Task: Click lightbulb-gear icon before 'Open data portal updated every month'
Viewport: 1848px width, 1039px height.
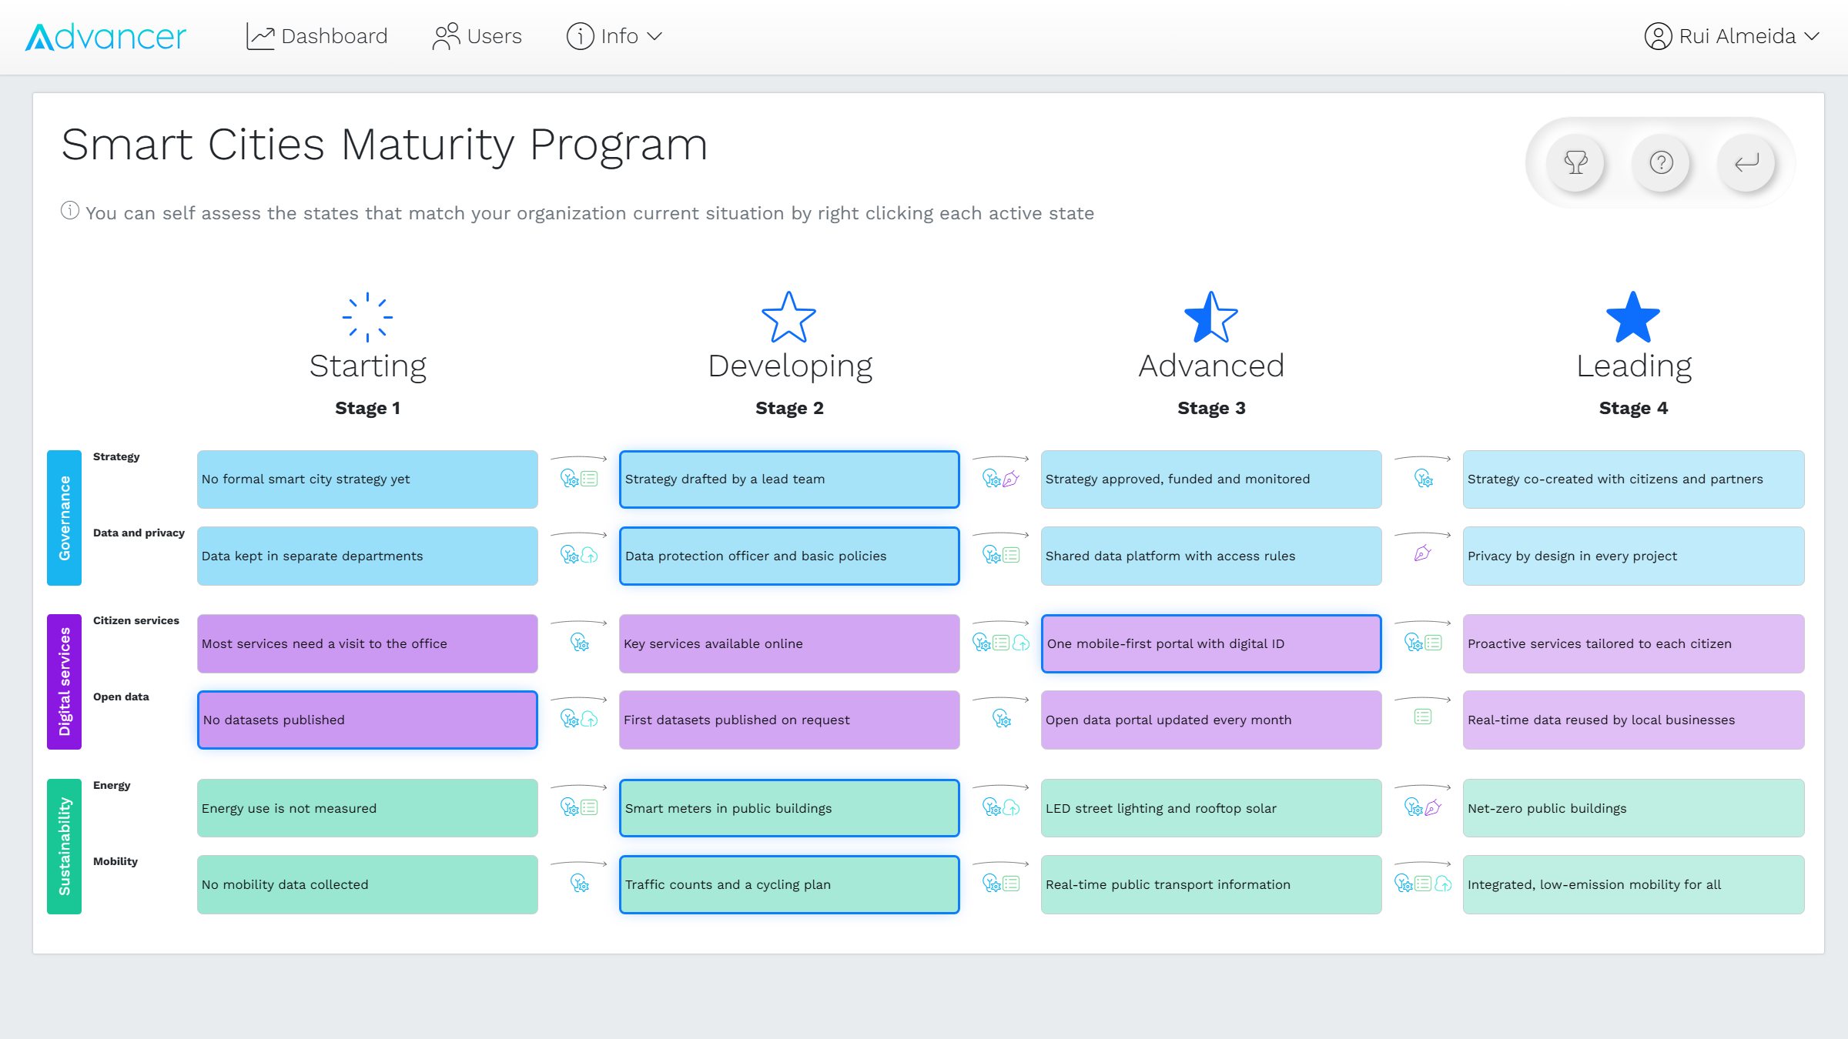Action: click(1002, 719)
